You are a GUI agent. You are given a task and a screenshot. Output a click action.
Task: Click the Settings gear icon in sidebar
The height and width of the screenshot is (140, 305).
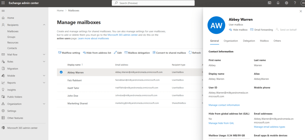[x=3, y=111]
